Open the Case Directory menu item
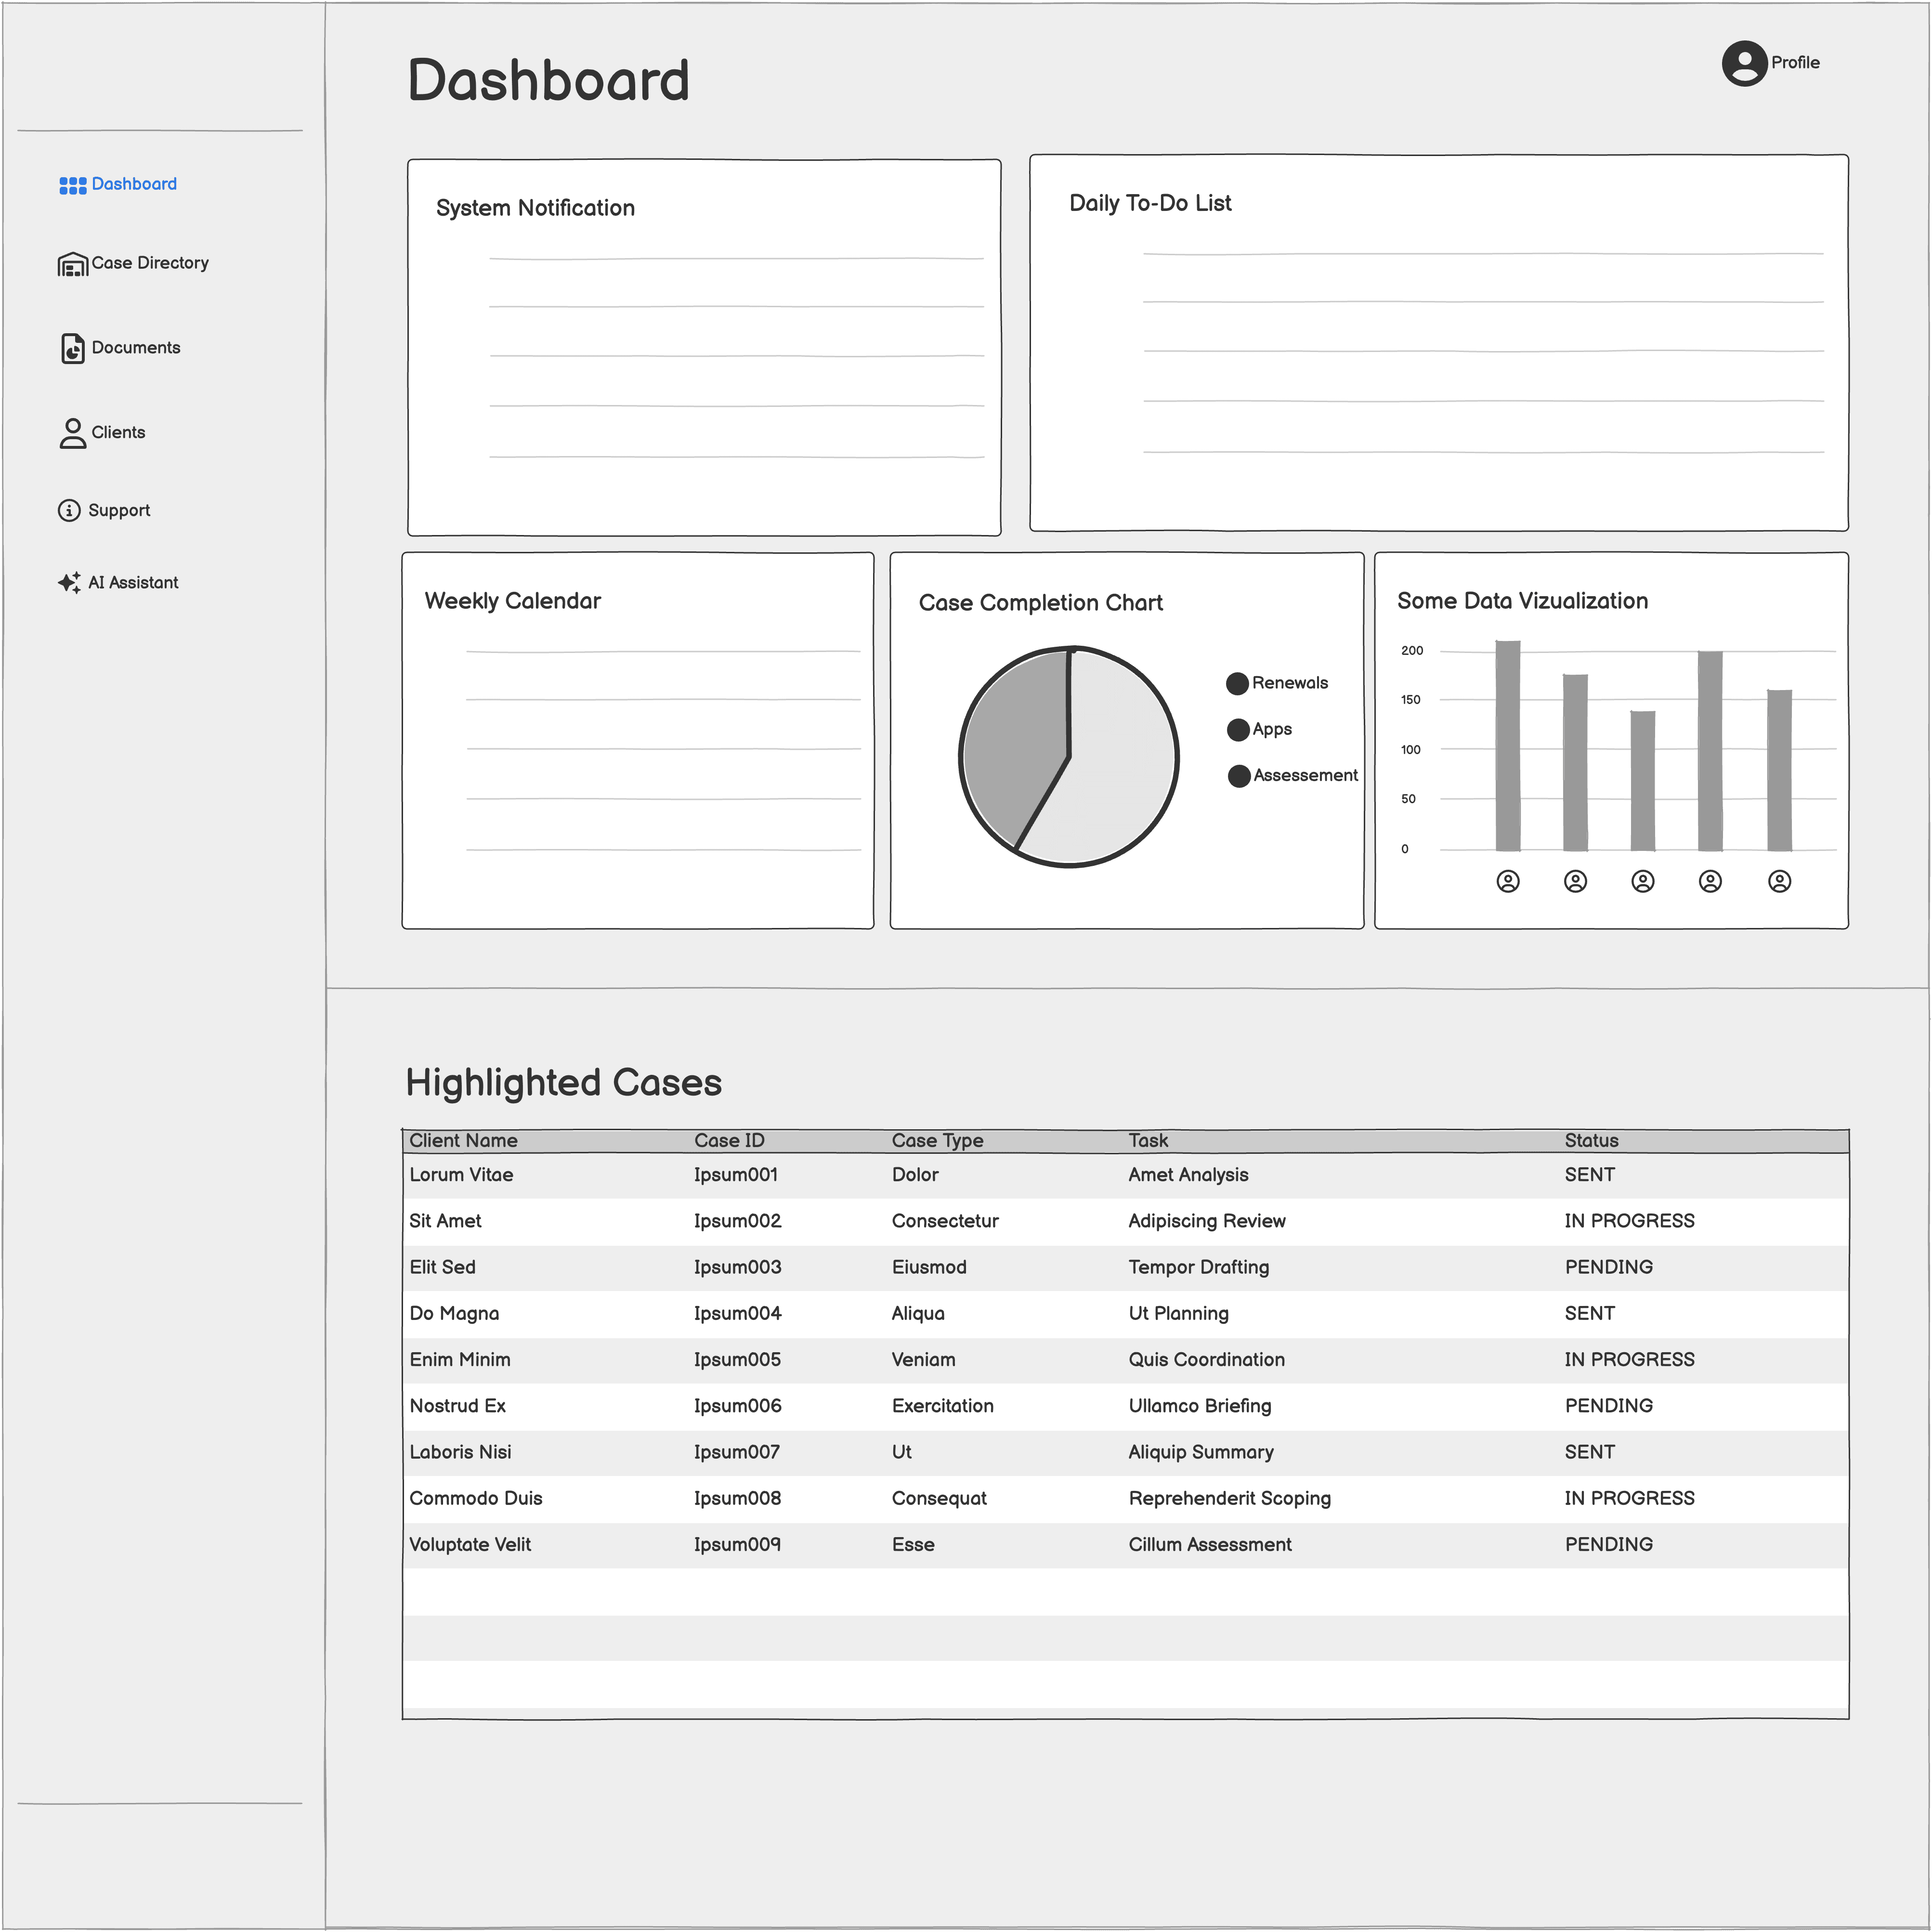The height and width of the screenshot is (1932, 1932). click(150, 263)
